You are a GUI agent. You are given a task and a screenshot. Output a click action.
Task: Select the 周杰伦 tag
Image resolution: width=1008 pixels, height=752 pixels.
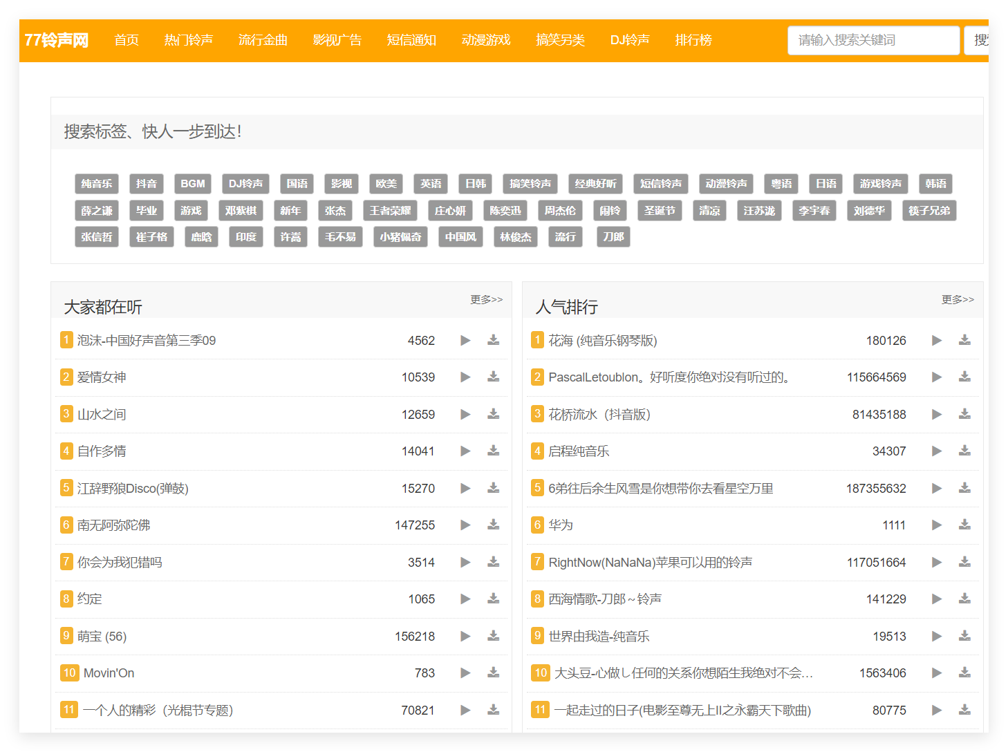coord(560,210)
